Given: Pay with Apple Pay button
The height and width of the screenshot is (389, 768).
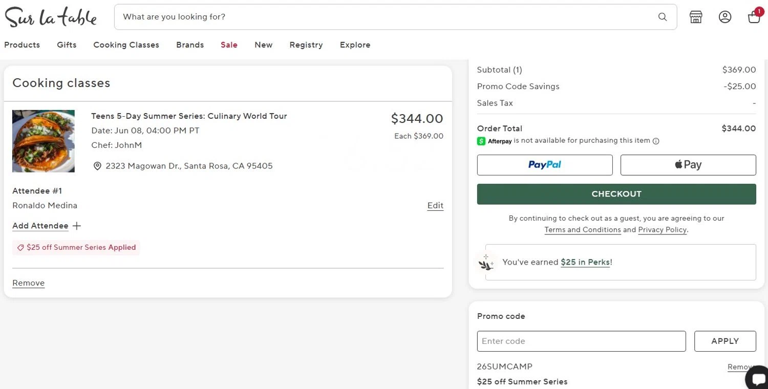Looking at the screenshot, I should click(x=688, y=165).
